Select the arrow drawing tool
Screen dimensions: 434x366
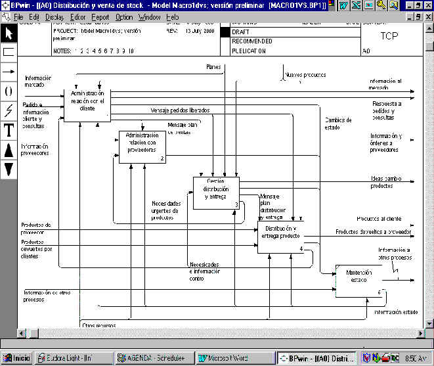[x=9, y=72]
